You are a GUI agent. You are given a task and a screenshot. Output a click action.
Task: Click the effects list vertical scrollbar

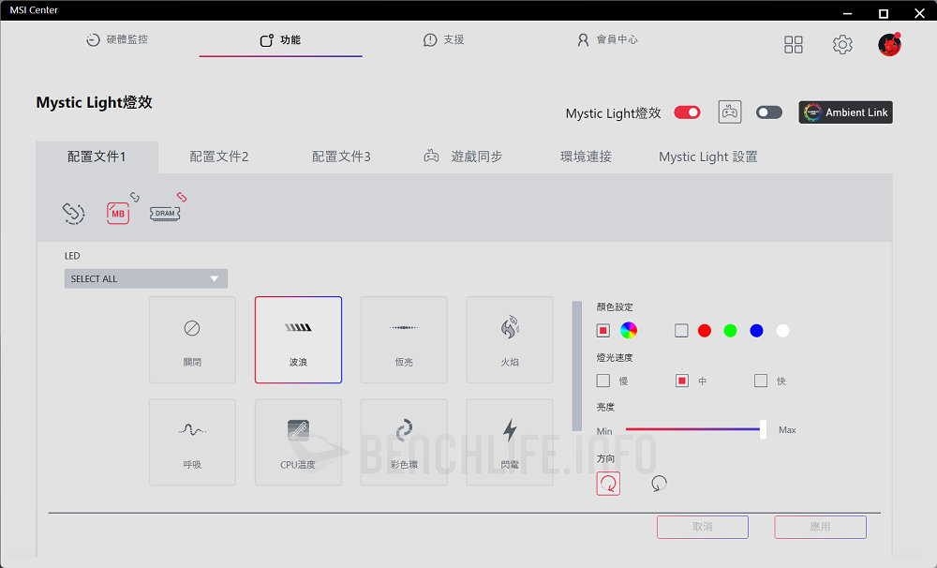(x=576, y=366)
